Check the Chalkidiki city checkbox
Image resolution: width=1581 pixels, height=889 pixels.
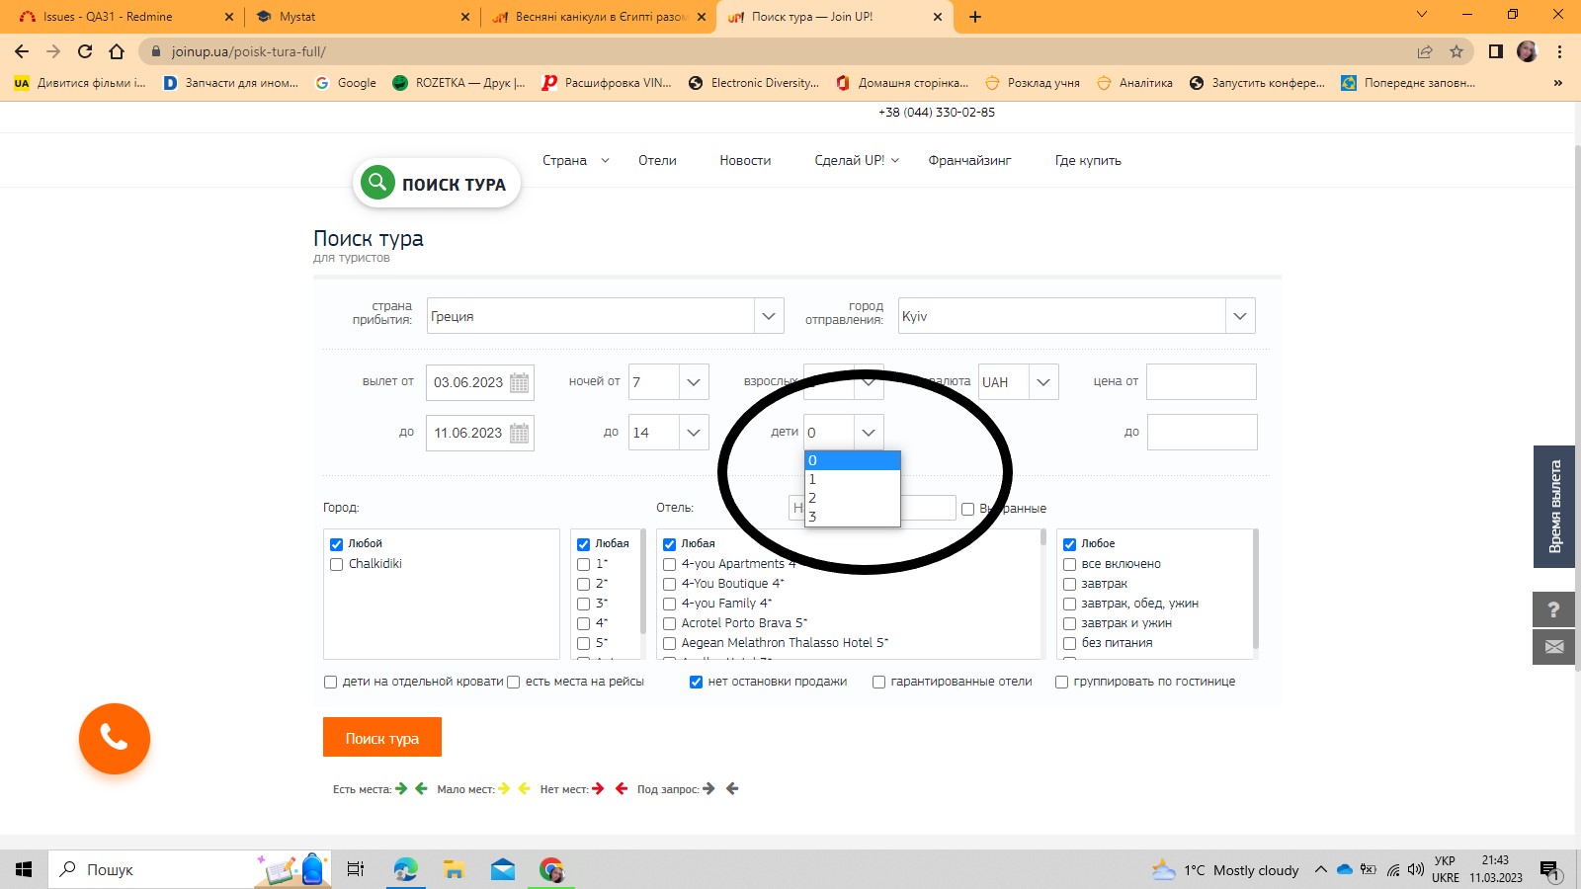[337, 564]
